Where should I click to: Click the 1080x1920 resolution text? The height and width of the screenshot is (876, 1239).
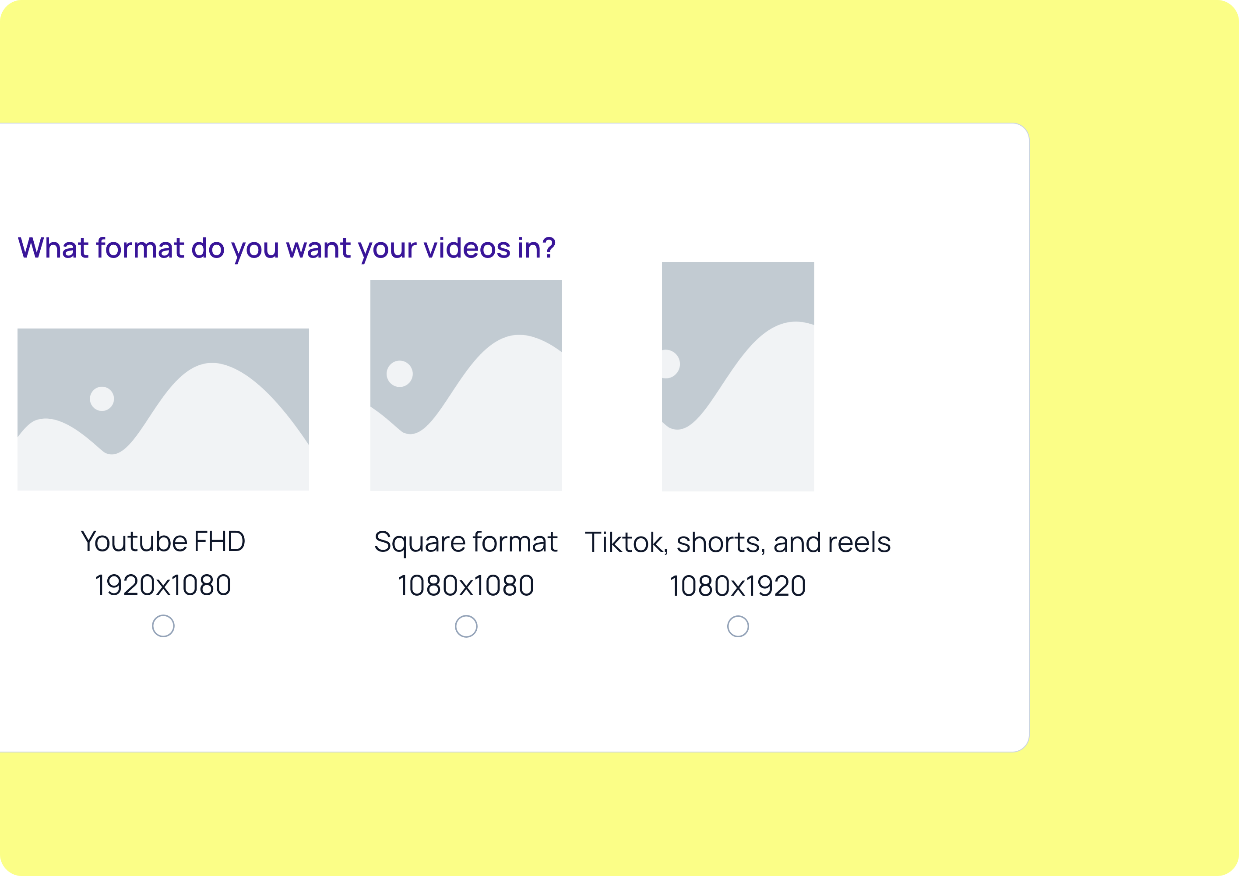[x=738, y=586]
